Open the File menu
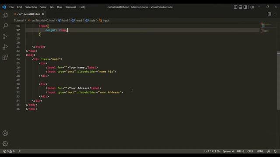 pos(11,7)
